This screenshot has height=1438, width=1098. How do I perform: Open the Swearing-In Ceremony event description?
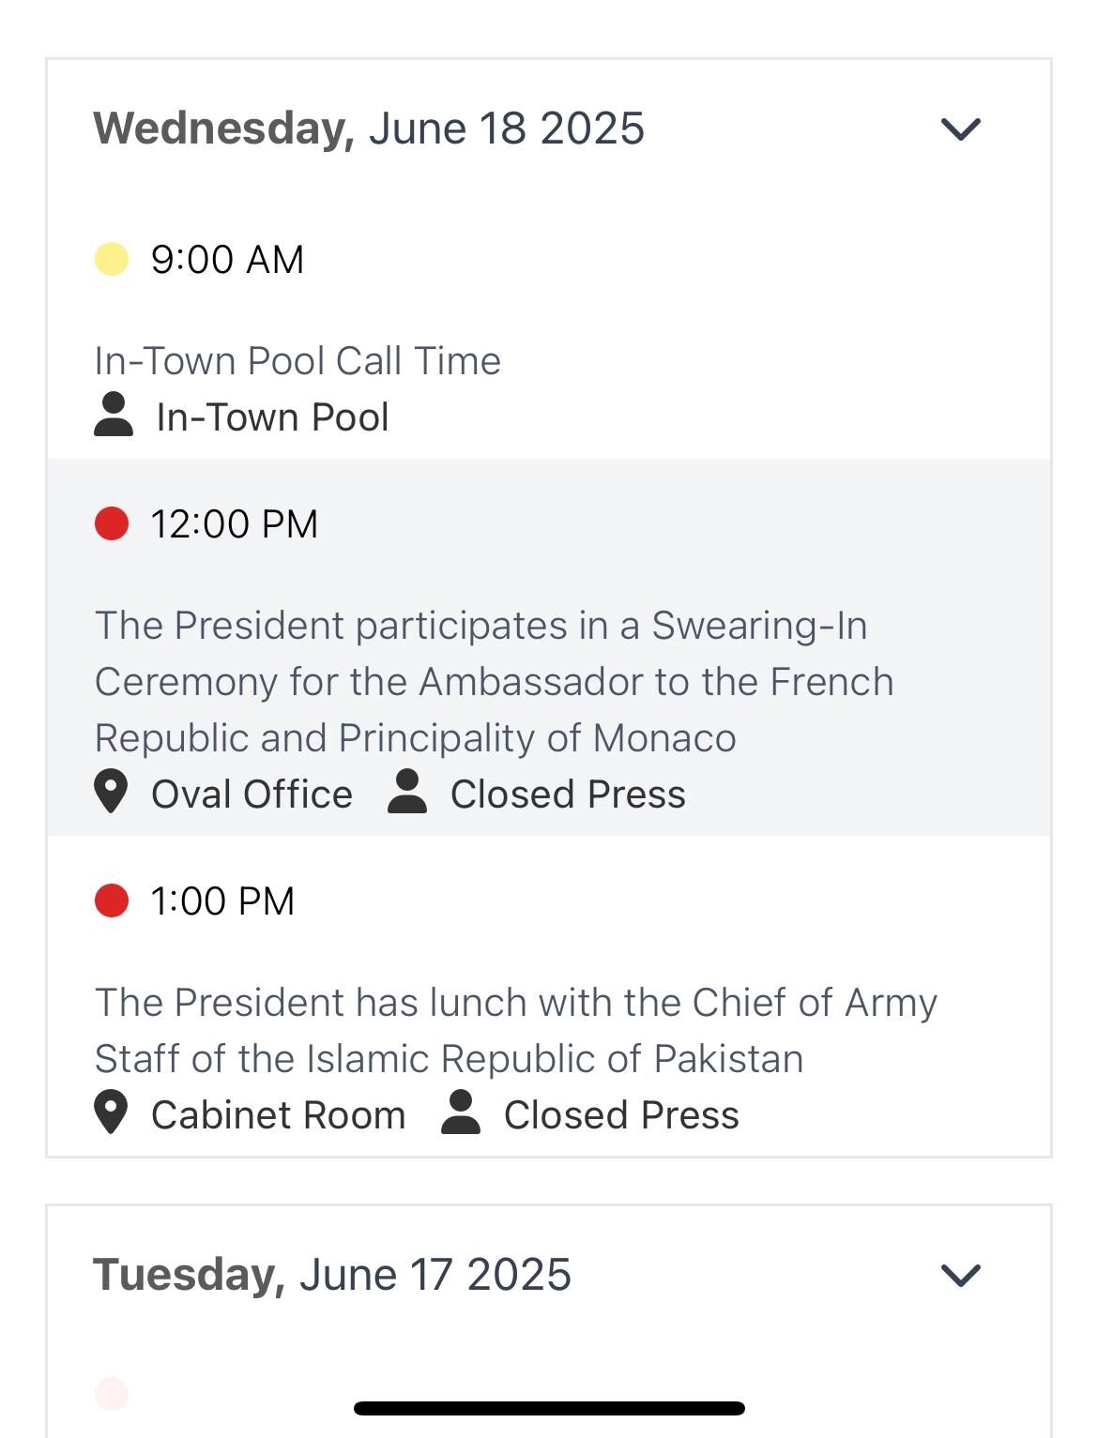494,682
